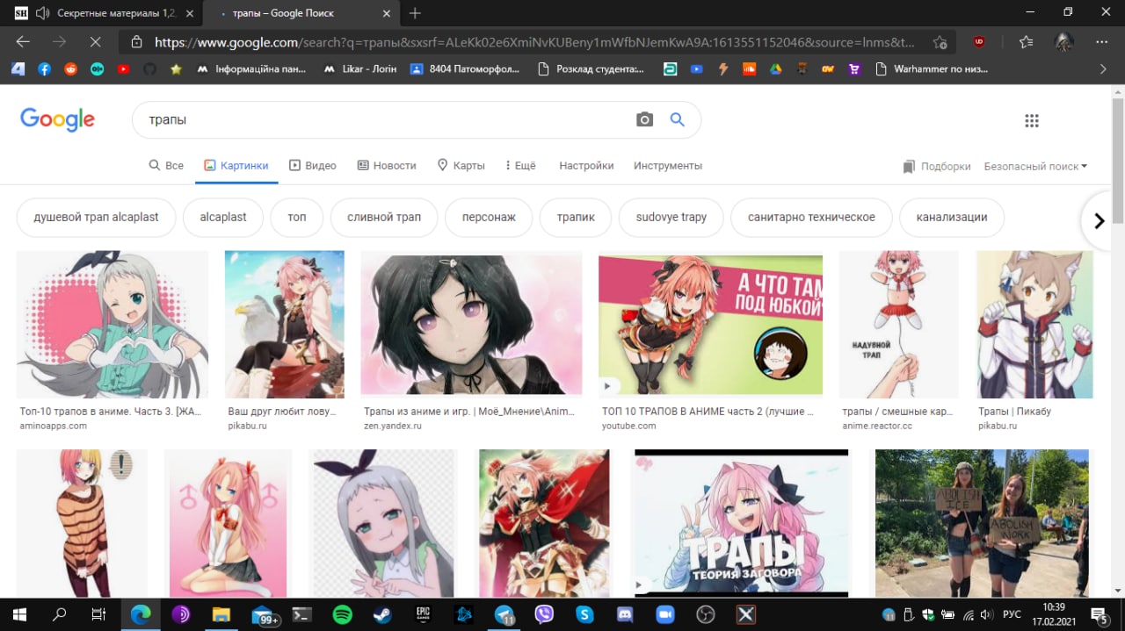Open the Подборки collections link
This screenshot has height=631, width=1125.
pyautogui.click(x=937, y=166)
